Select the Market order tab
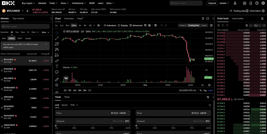 pyautogui.click(x=64, y=105)
